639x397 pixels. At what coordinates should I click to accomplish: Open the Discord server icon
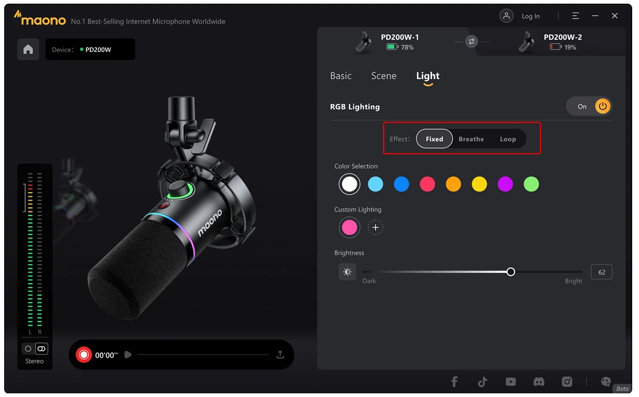coord(539,382)
